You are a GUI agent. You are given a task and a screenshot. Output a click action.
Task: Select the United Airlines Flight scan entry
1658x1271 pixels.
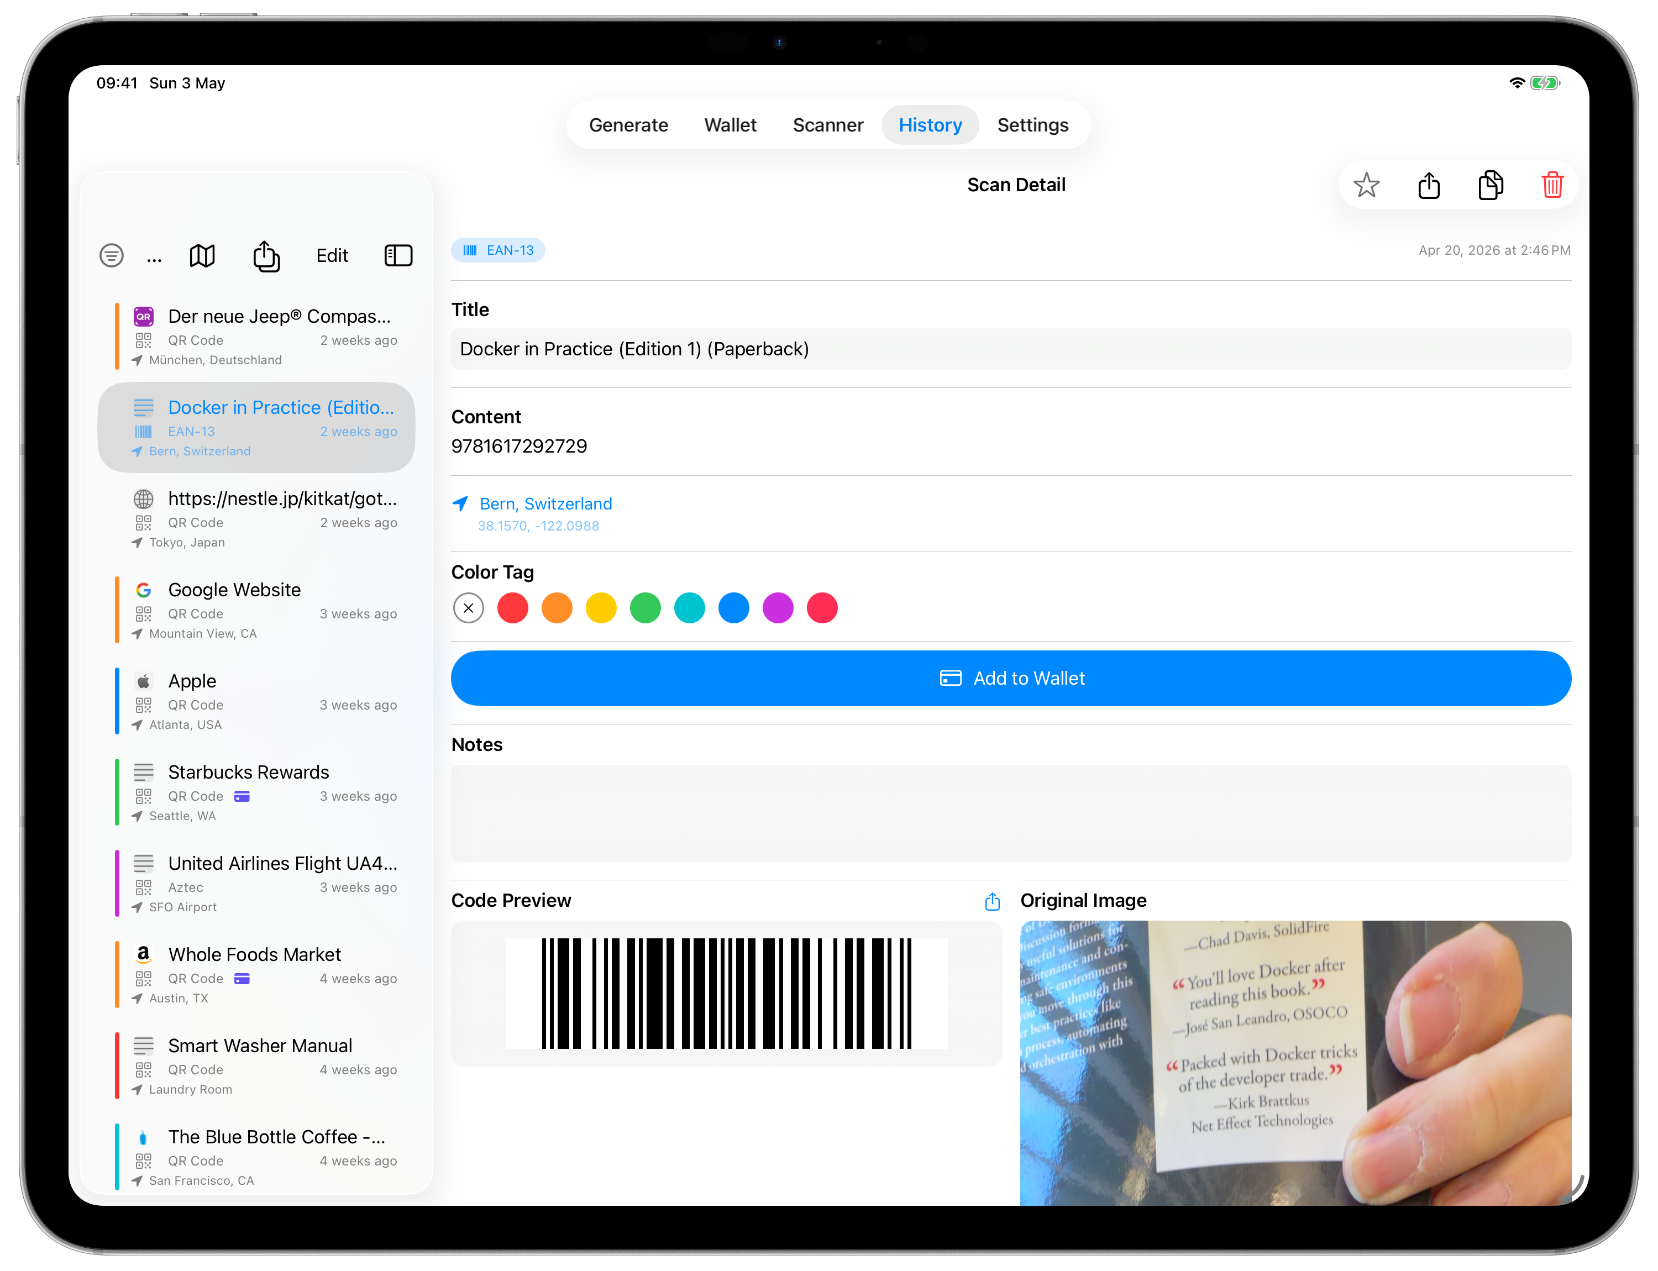(x=256, y=884)
